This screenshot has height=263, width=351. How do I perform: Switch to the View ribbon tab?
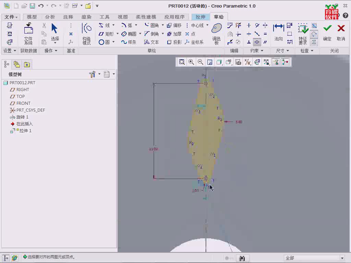coord(122,17)
